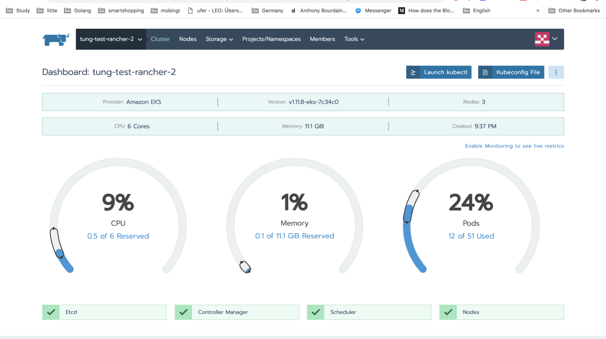Open the English bookmark folder
Image resolution: width=606 pixels, height=339 pixels.
click(477, 10)
